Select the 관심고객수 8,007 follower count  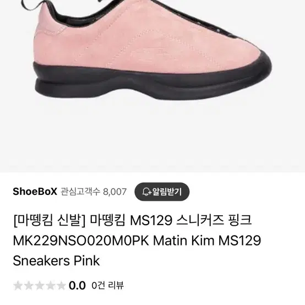[x=94, y=192]
